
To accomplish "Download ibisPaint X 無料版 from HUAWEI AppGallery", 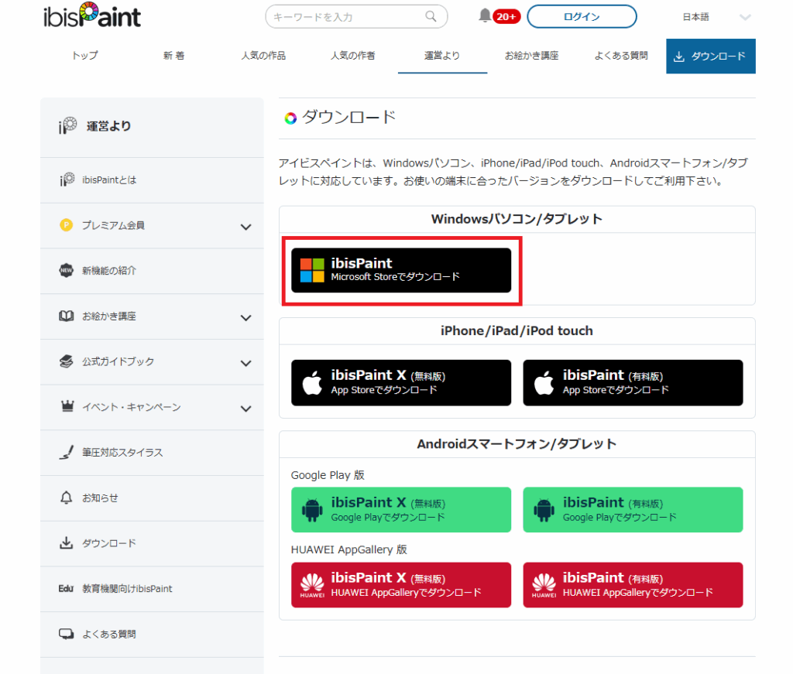I will (x=401, y=585).
